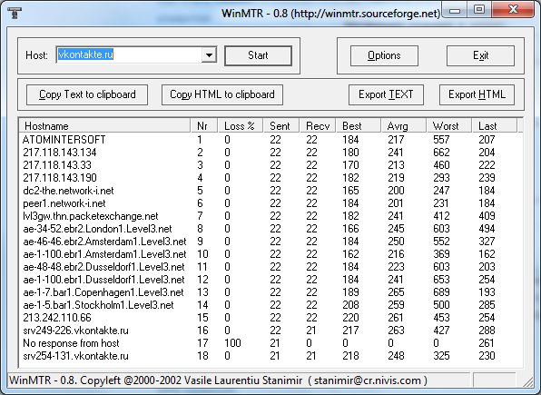Copy HTML to clipboard

[222, 94]
